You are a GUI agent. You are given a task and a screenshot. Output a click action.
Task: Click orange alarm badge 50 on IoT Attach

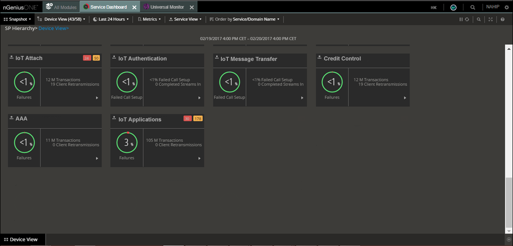pyautogui.click(x=96, y=58)
